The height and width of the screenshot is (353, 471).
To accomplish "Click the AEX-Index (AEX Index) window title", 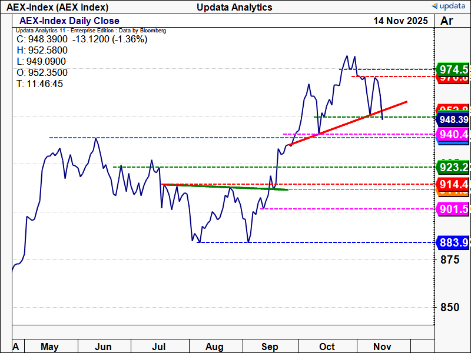I will point(58,7).
